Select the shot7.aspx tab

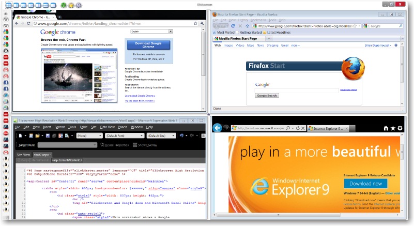point(42,155)
